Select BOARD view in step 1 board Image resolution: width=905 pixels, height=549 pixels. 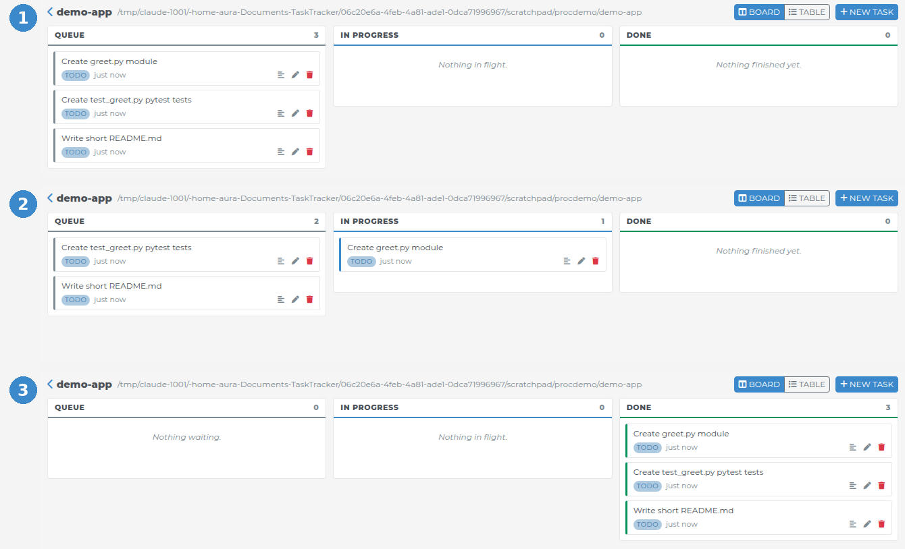[759, 12]
